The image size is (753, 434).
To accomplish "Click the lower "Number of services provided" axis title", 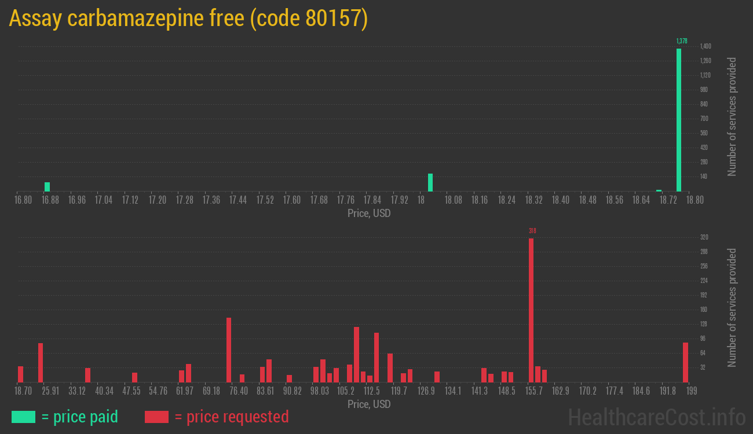I will (732, 307).
